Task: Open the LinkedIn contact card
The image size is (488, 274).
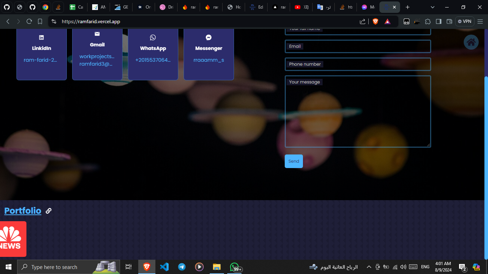Action: 41,54
